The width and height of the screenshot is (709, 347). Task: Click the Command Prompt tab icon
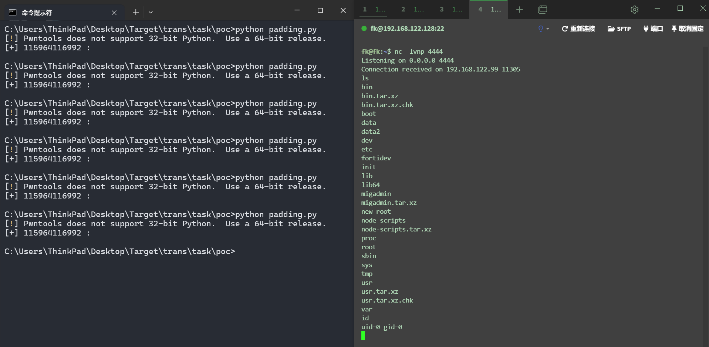13,13
